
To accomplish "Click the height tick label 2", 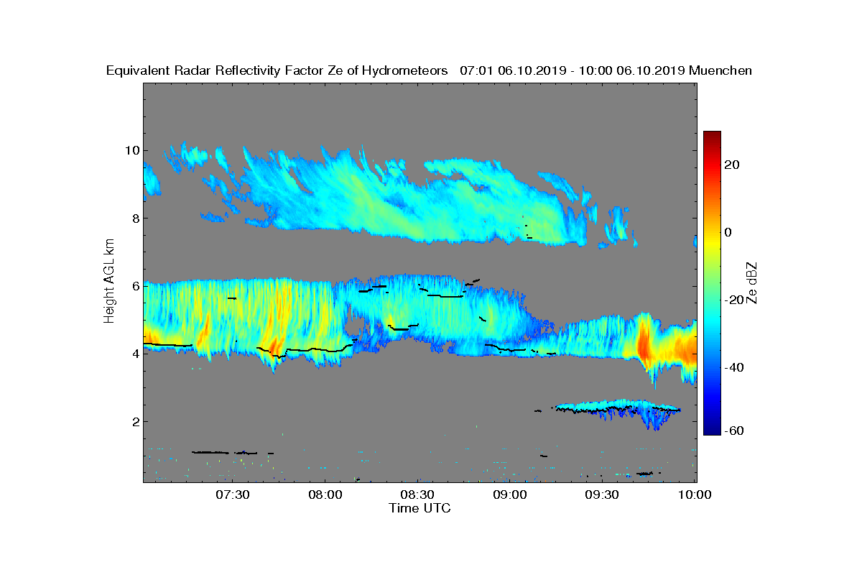I will (x=135, y=421).
